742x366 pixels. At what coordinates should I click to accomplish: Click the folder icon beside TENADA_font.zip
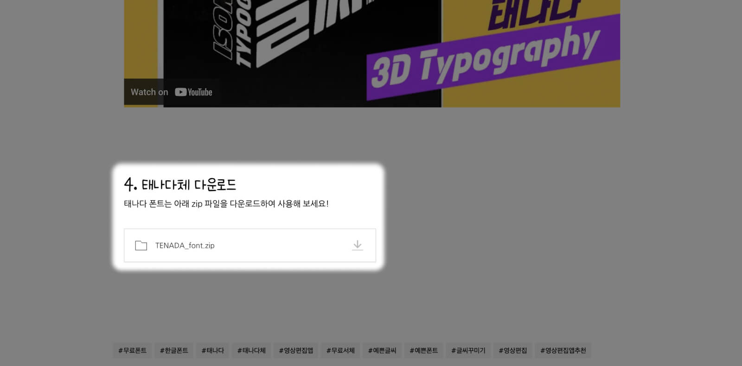tap(141, 246)
